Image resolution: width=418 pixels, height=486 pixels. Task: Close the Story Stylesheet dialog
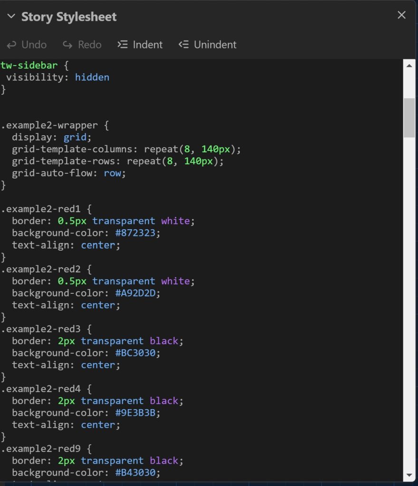pyautogui.click(x=401, y=15)
